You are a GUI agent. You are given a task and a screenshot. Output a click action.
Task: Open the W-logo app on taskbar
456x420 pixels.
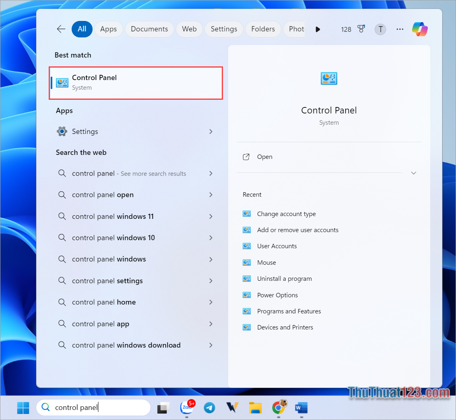pyautogui.click(x=232, y=408)
